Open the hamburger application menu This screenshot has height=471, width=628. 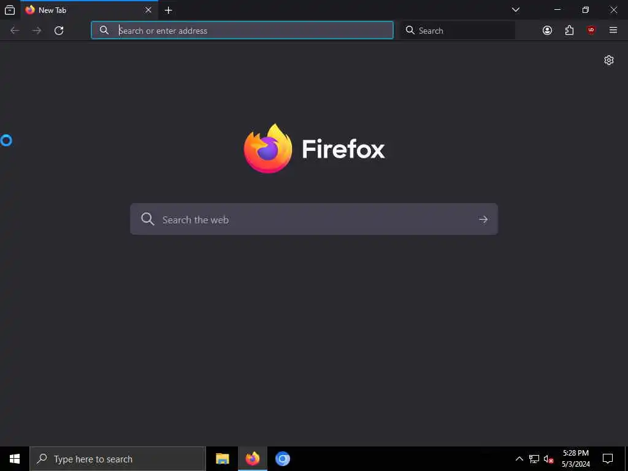tap(613, 30)
